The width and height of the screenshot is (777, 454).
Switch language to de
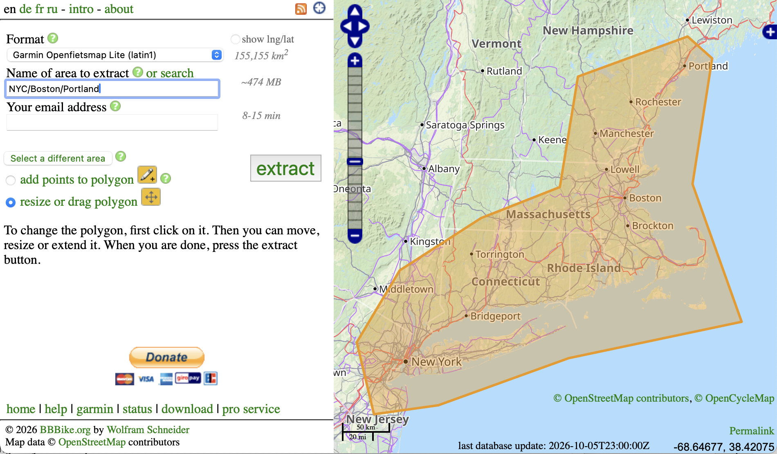coord(25,9)
